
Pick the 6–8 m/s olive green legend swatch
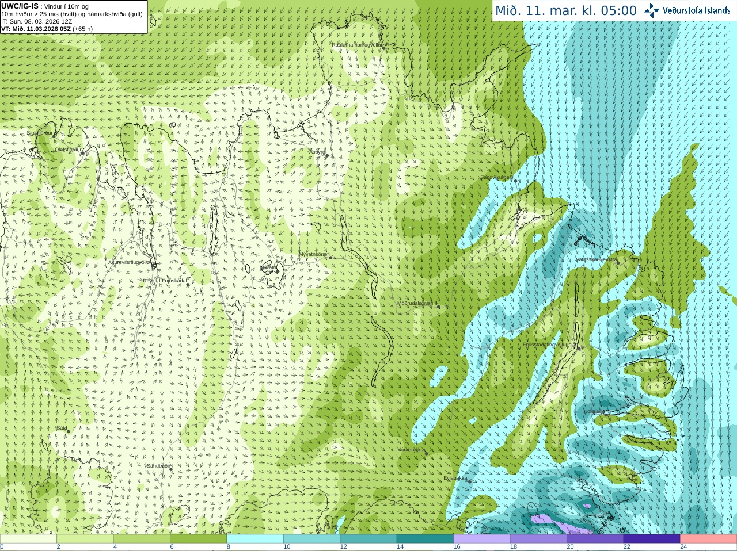coord(198,539)
